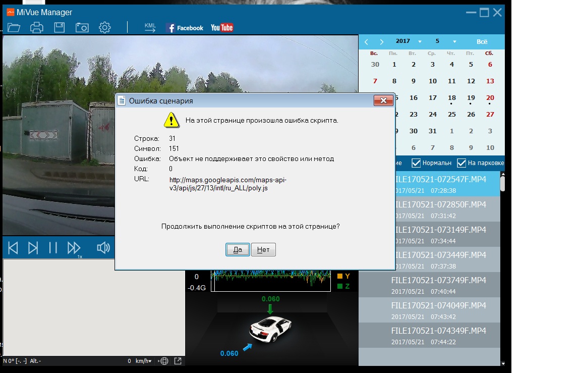Upload video to YouTube
The width and height of the screenshot is (581, 373).
(x=222, y=28)
